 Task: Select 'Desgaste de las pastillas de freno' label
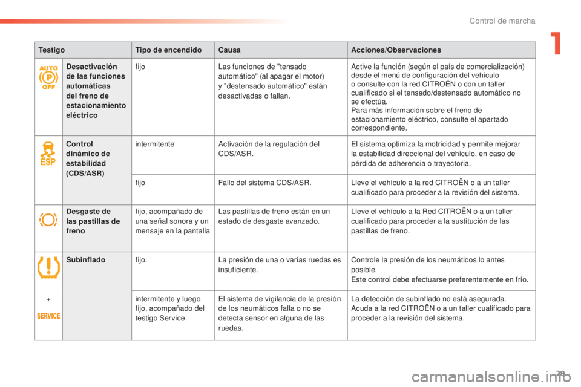pos(93,221)
